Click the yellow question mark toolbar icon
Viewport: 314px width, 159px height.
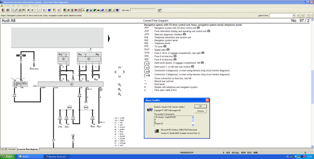click(54, 10)
